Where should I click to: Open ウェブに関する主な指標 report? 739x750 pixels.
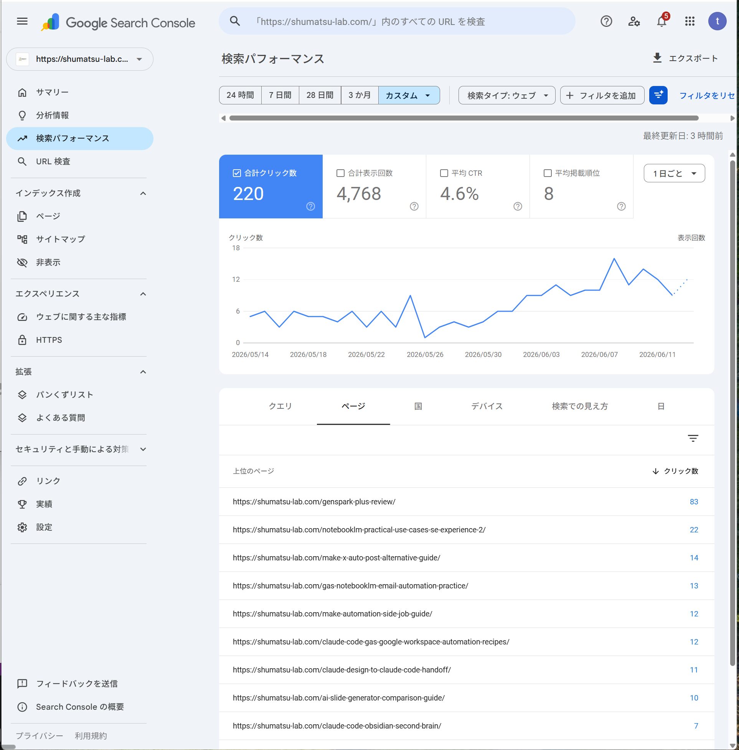[x=80, y=317]
